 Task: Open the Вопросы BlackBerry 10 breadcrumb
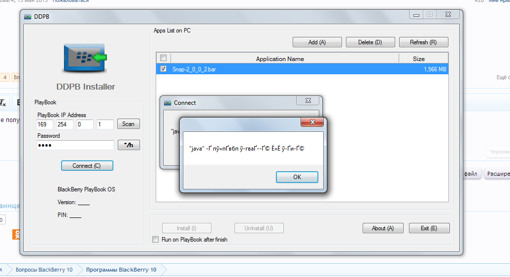point(44,270)
